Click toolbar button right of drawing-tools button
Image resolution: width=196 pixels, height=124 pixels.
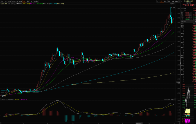tap(173, 1)
